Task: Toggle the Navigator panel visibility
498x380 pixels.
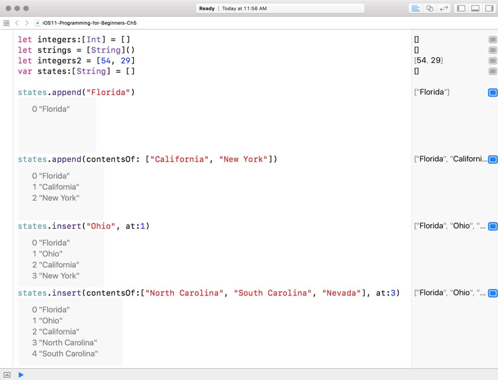Action: click(x=461, y=8)
